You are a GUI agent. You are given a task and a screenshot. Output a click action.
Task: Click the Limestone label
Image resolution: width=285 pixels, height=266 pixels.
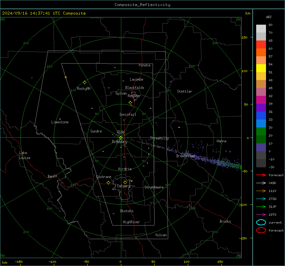click(60, 122)
